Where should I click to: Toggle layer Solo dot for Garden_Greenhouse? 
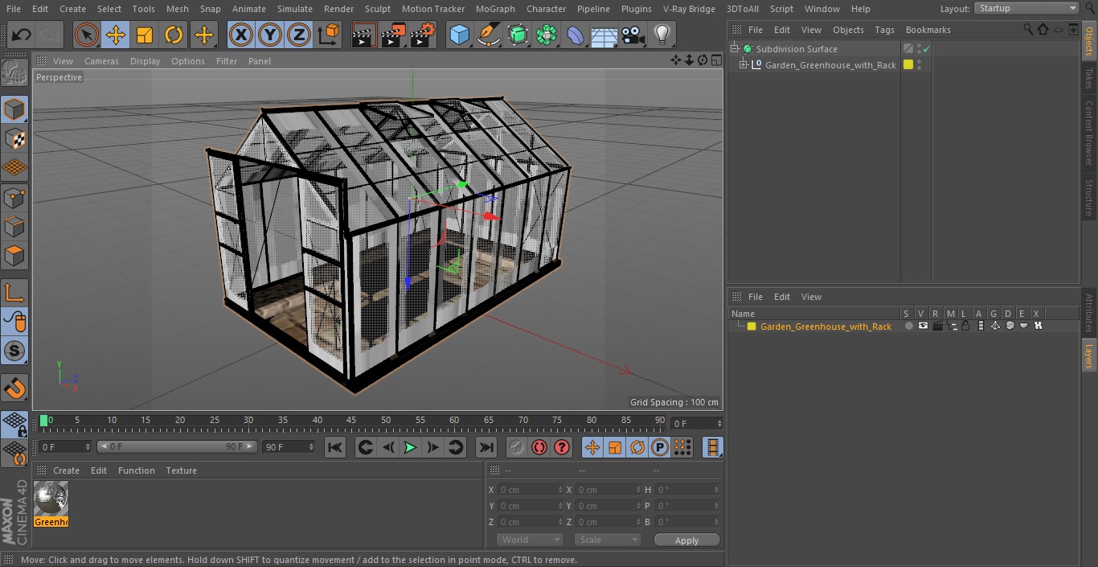[x=908, y=327]
